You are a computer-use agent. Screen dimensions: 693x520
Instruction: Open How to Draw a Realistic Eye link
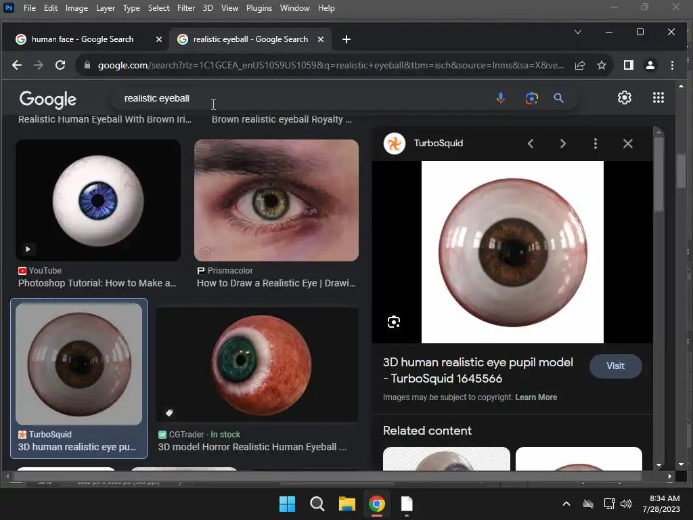(x=276, y=283)
